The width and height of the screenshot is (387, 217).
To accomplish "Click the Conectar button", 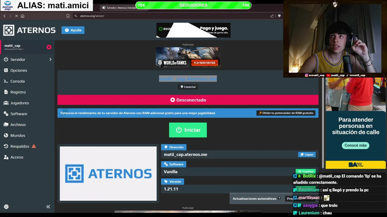I will pos(188,87).
